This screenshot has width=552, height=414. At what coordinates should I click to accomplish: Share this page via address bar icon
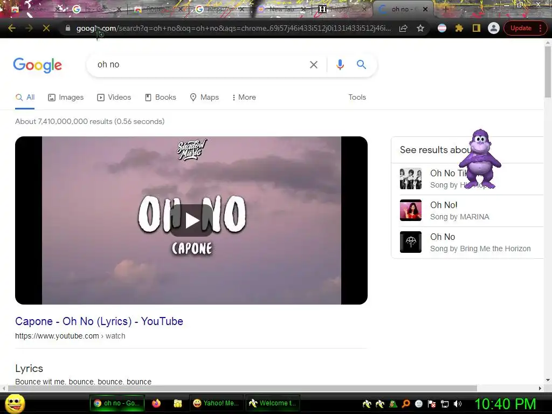coord(403,28)
